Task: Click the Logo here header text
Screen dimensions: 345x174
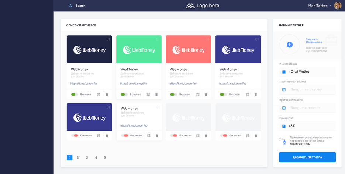Action: [208, 6]
